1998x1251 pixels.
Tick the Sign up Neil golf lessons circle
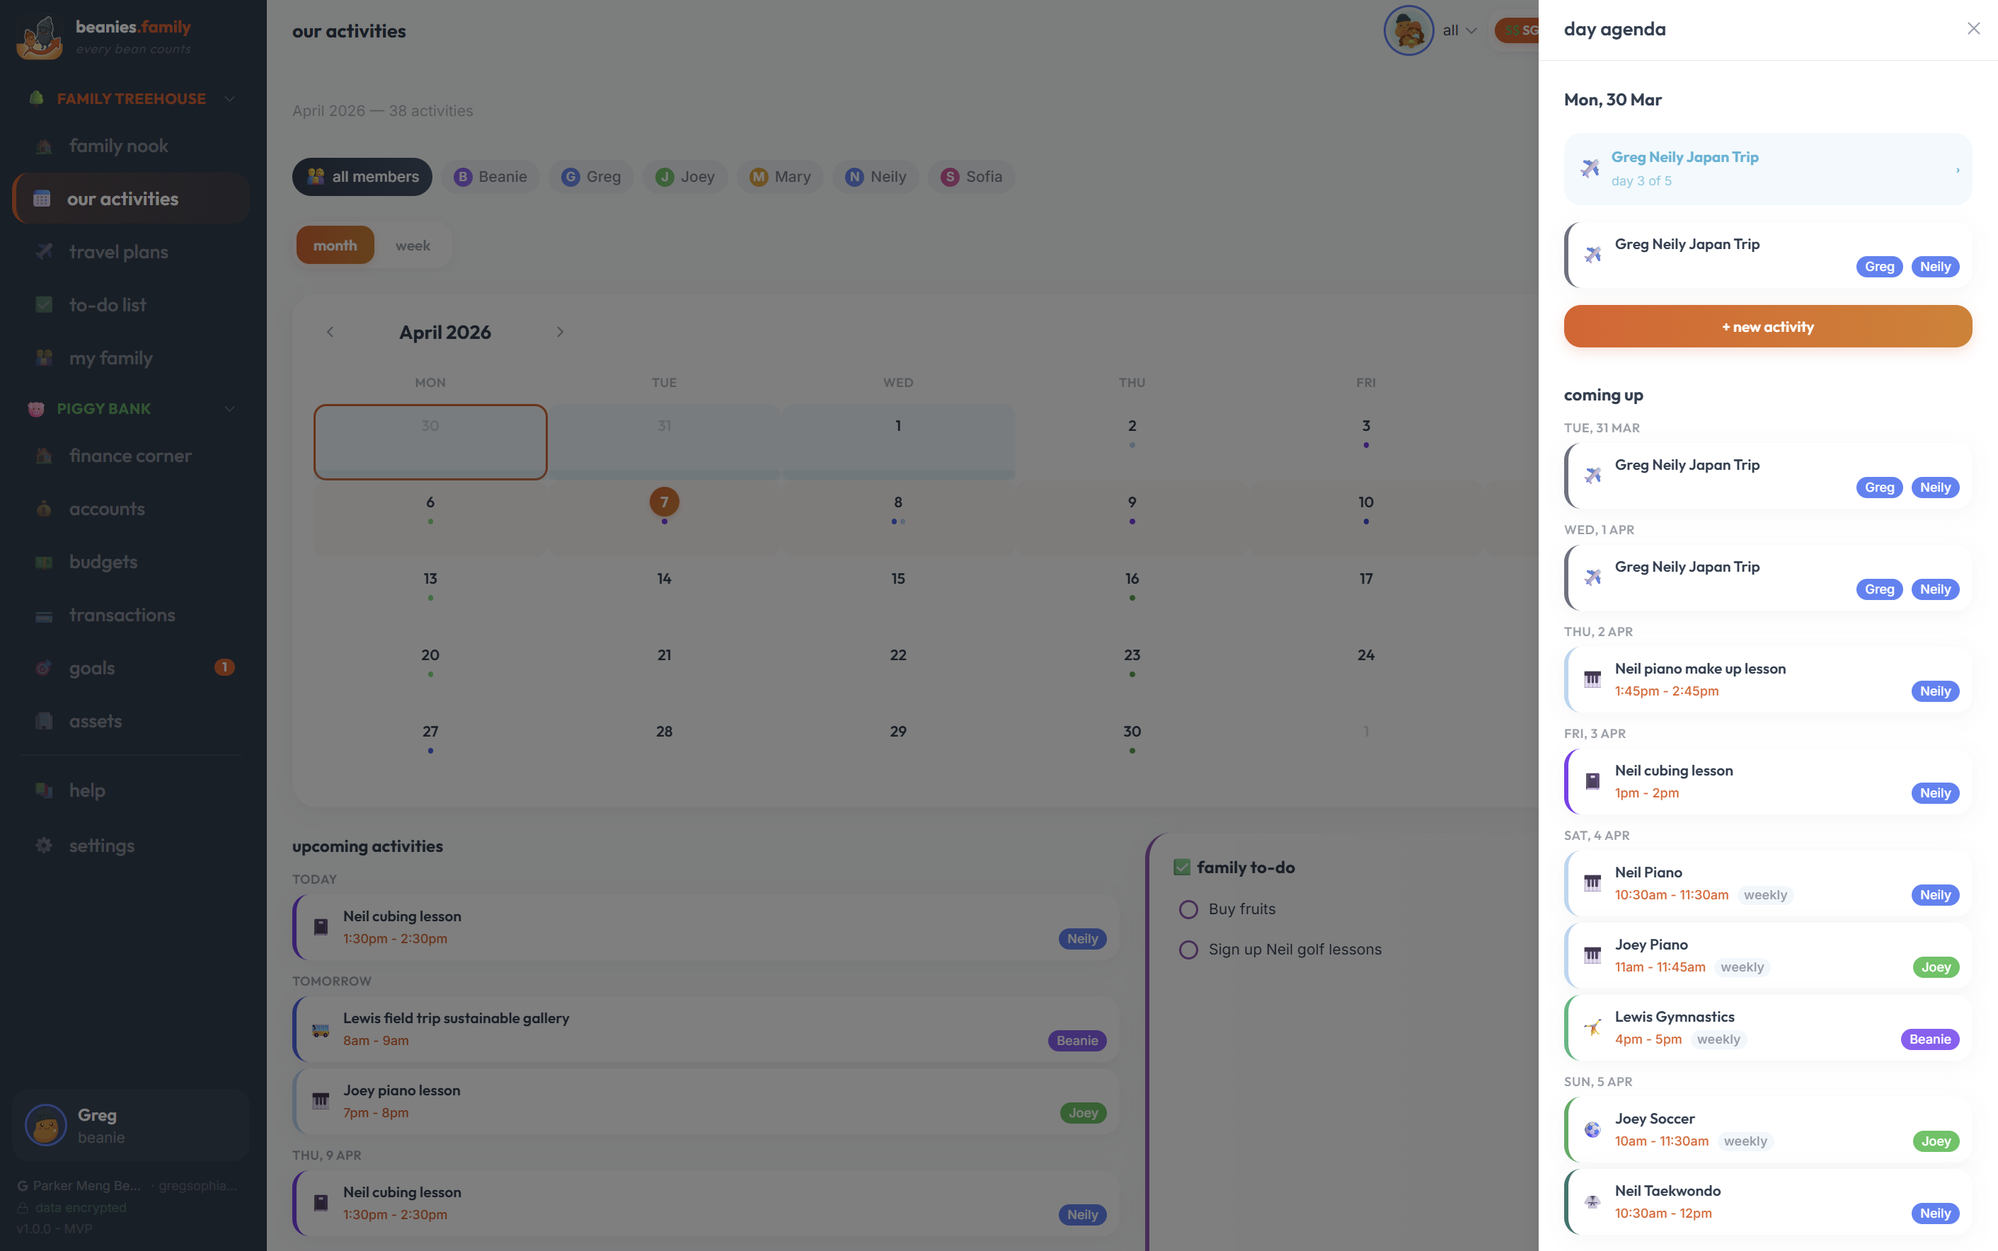point(1188,950)
